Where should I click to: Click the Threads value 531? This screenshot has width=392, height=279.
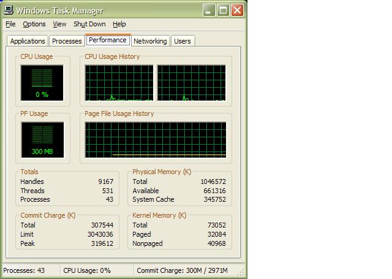click(108, 191)
